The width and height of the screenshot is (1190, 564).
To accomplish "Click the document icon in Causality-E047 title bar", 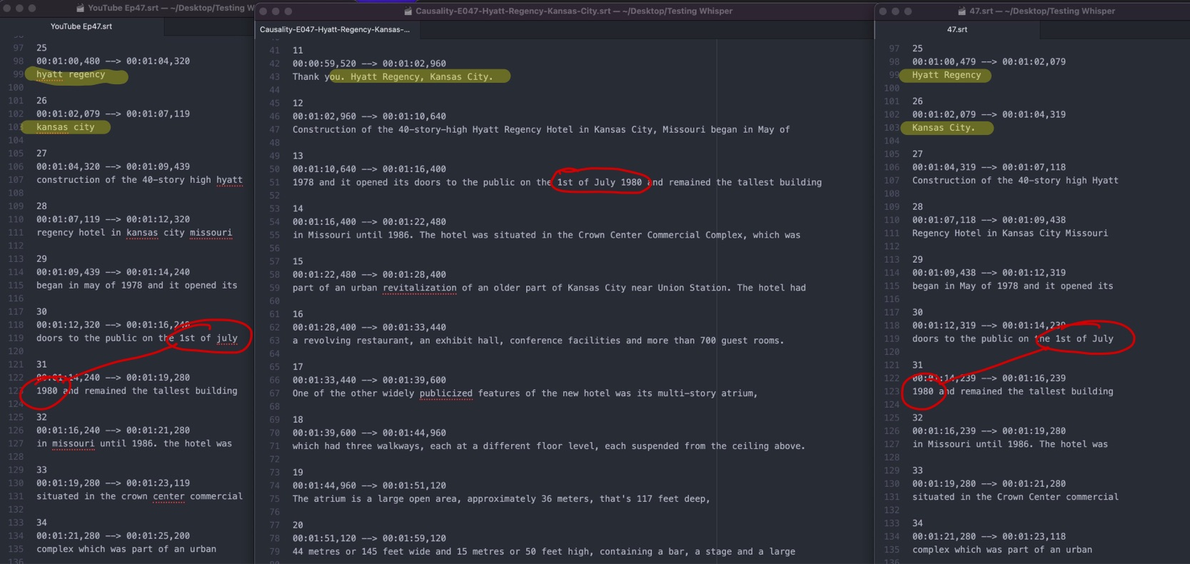I will click(408, 11).
